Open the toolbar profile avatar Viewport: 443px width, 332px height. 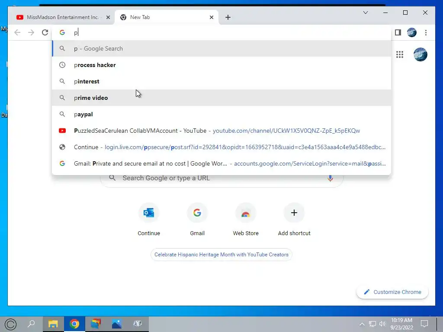pyautogui.click(x=412, y=32)
